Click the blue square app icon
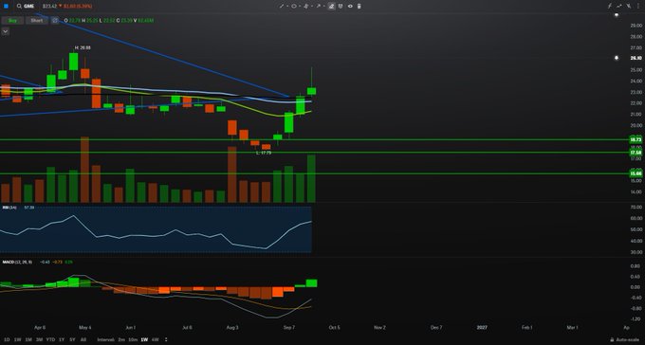This screenshot has width=645, height=345. click(6, 7)
